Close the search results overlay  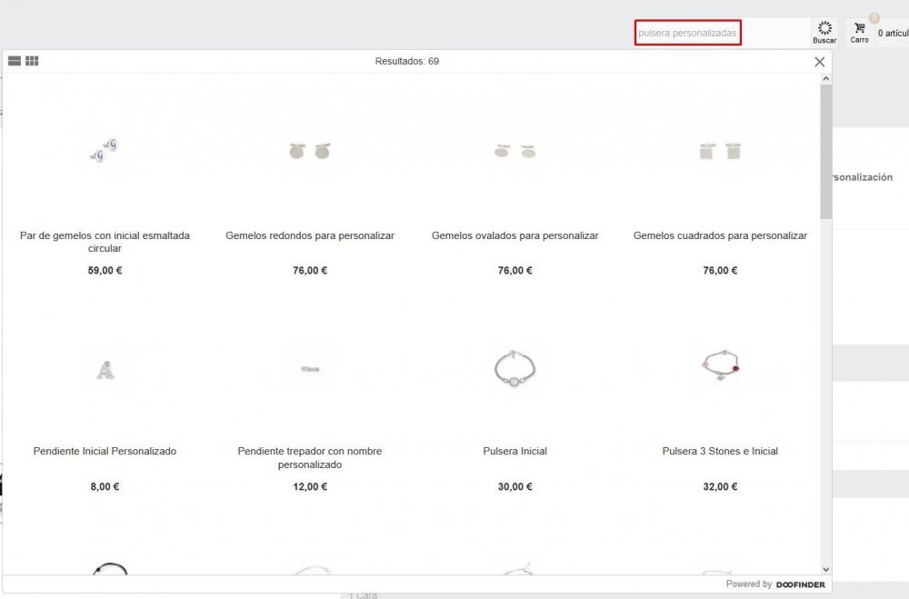tap(818, 61)
